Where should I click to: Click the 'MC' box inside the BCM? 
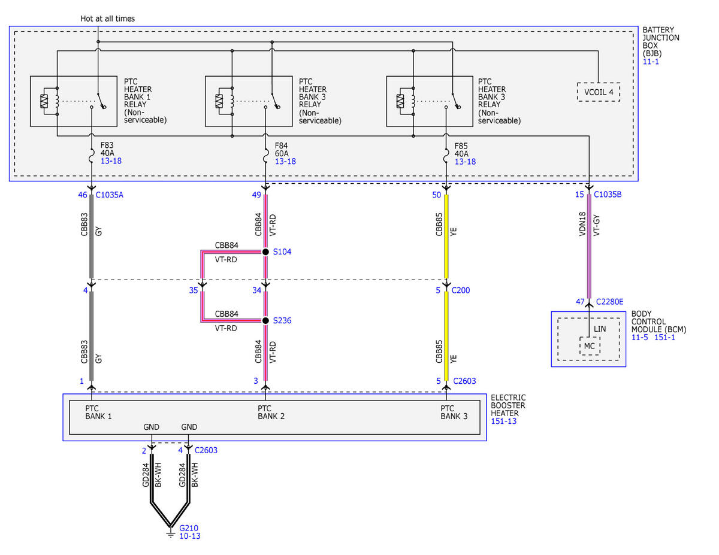[x=590, y=345]
